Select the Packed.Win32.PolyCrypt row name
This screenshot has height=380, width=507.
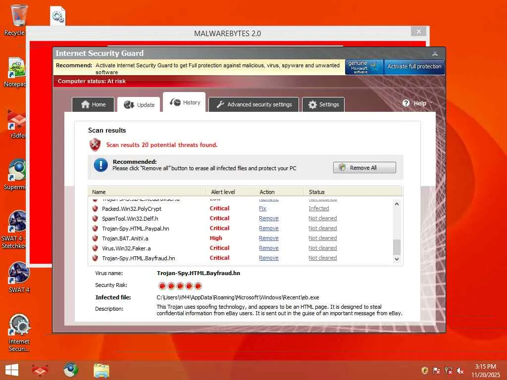132,209
